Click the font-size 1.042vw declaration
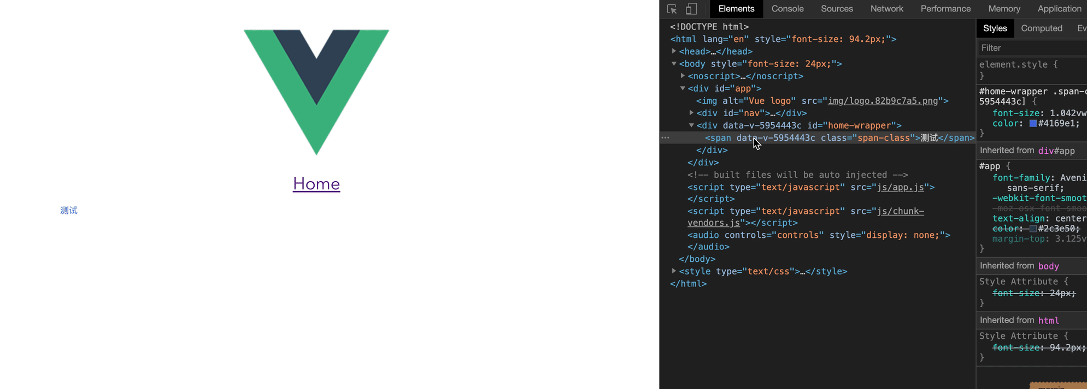Screen dimensions: 1087x389 tap(1039, 113)
